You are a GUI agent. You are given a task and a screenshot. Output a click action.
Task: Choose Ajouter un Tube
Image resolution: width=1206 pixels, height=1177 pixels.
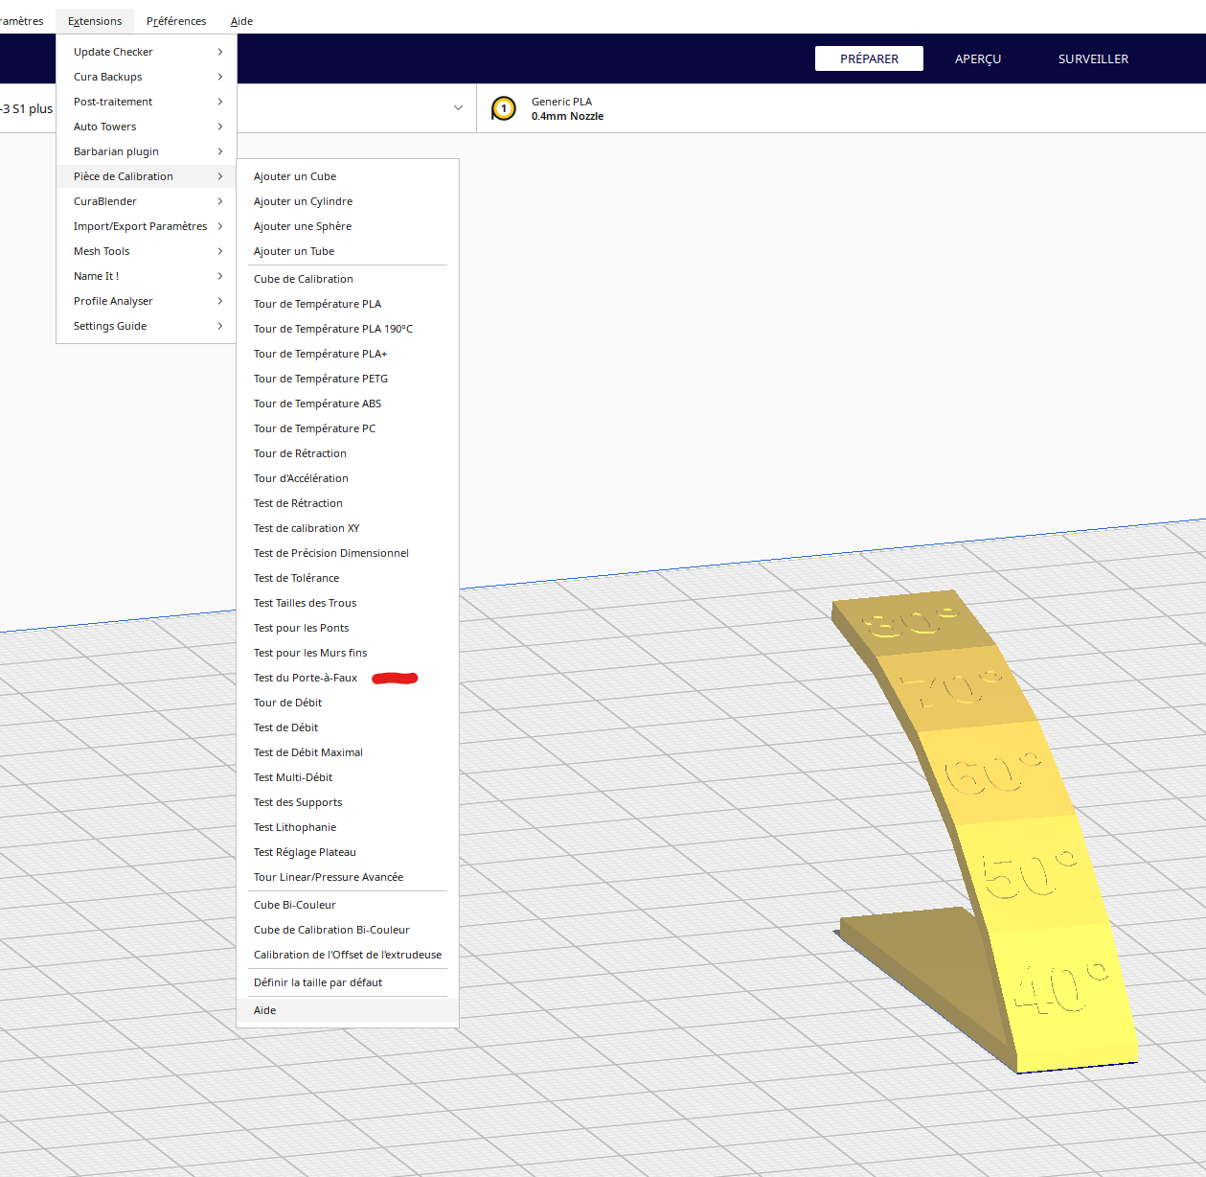(348, 251)
